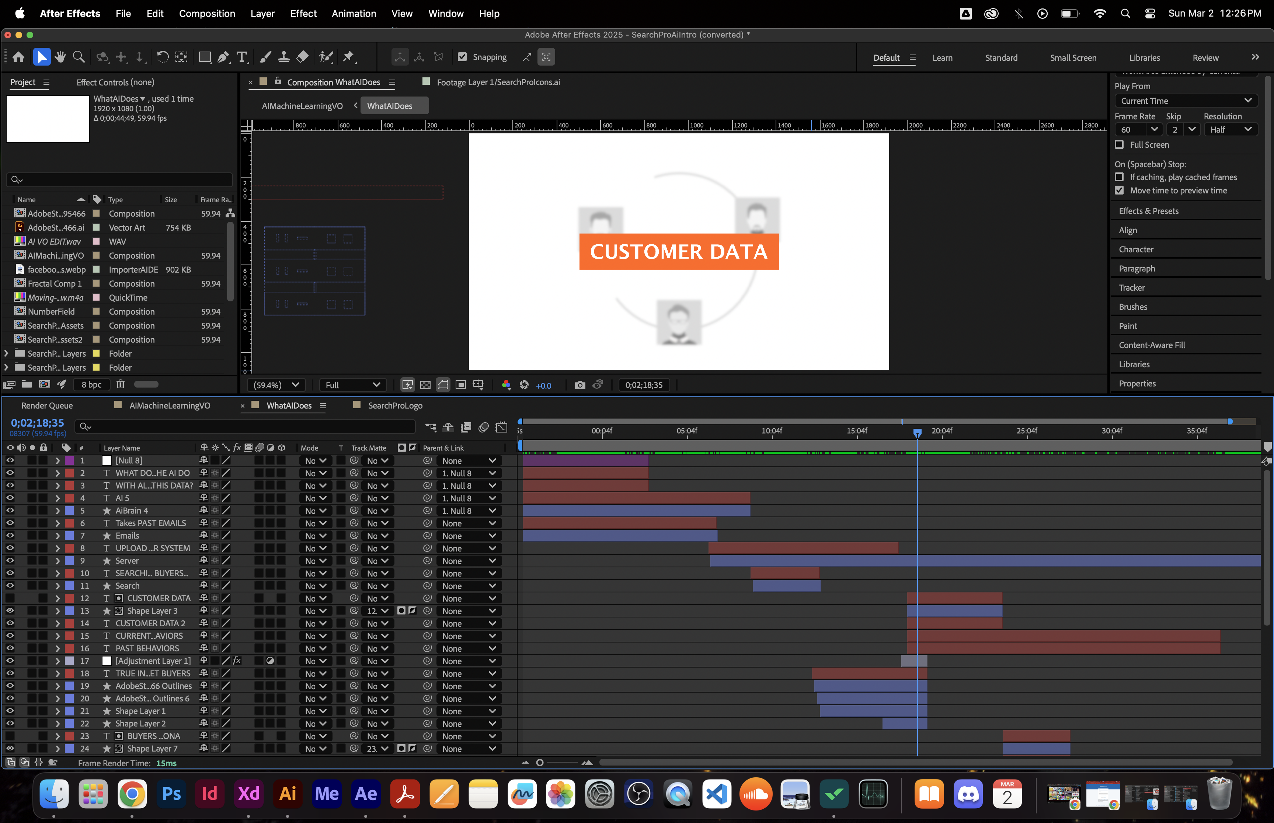The image size is (1274, 823).
Task: Switch to the Standard workspace
Action: [x=1001, y=58]
